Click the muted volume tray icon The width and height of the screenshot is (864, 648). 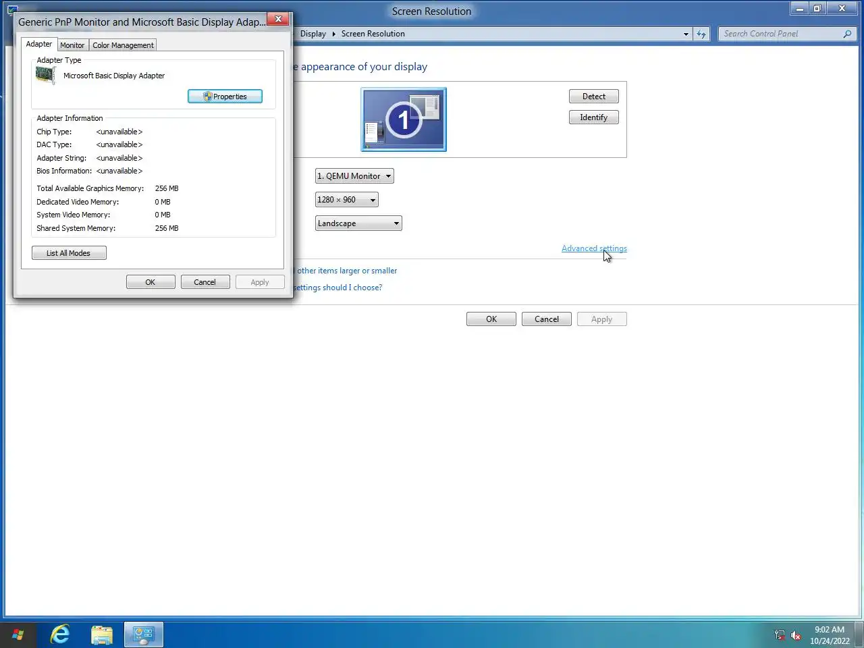click(796, 635)
